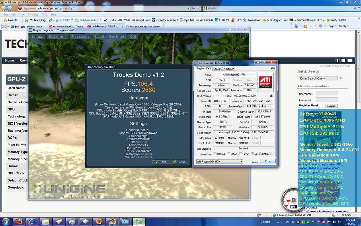Screen dimensions: 361x226
Task: Open the Unigine Free camera menu
Action: [80, 37]
